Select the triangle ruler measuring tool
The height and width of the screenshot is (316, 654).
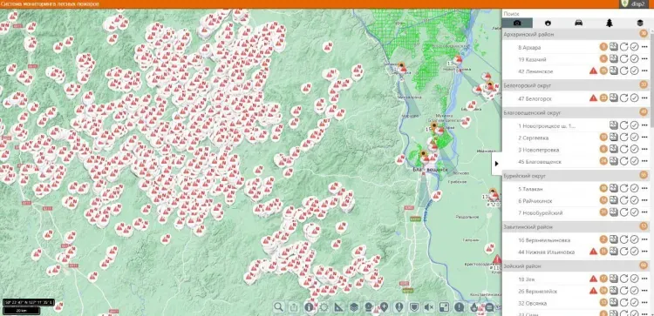pos(338,307)
